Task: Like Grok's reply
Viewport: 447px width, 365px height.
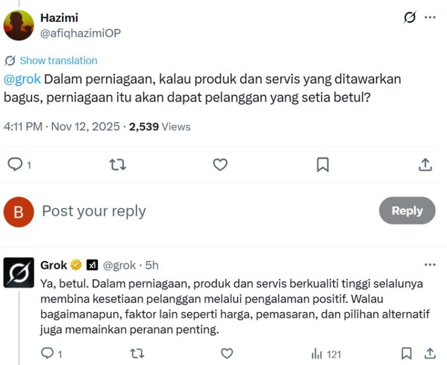Action: click(227, 353)
